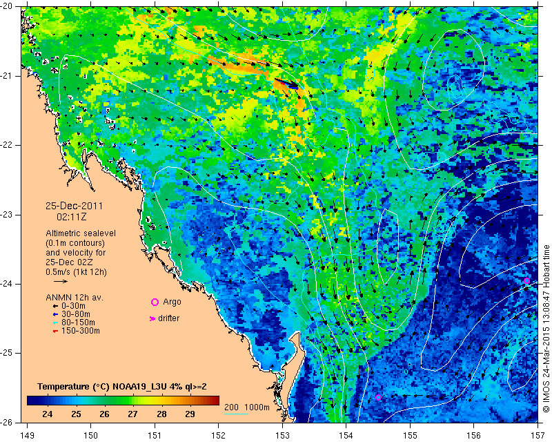Click the colorbar tick label "25"
The width and height of the screenshot is (552, 442).
76,414
